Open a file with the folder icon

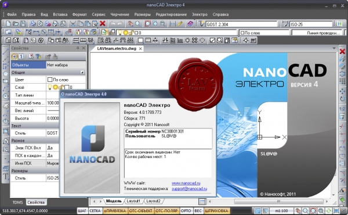[x=16, y=24]
